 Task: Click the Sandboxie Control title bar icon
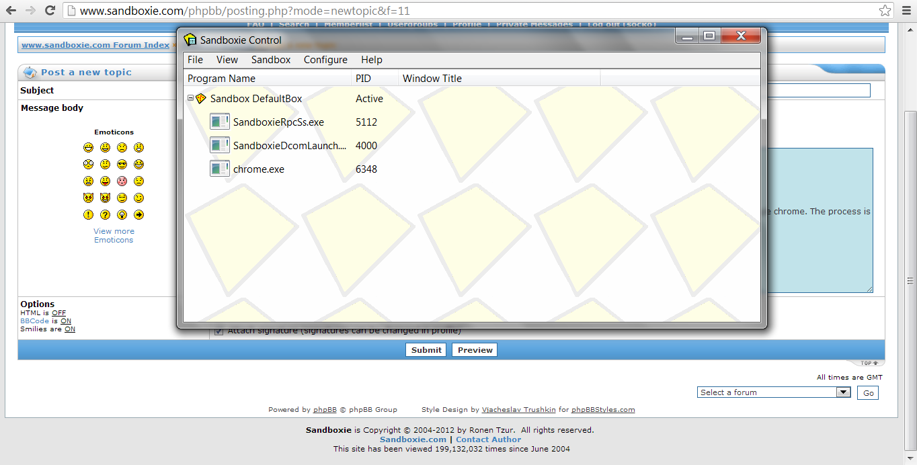pos(190,40)
